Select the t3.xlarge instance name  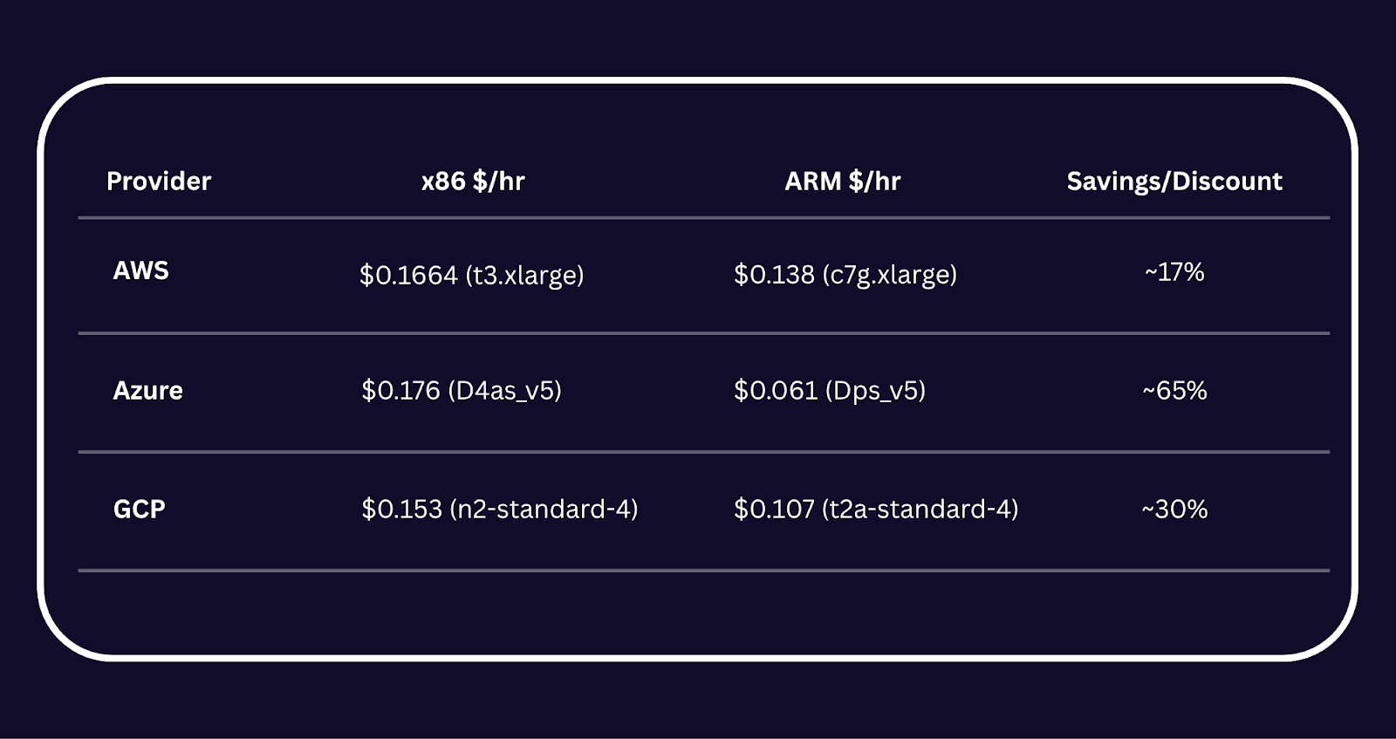(x=524, y=275)
